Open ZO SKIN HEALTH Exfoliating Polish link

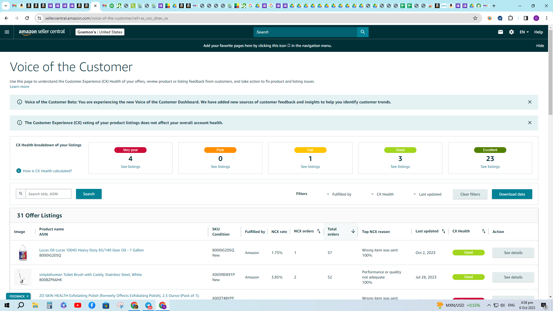pyautogui.click(x=119, y=295)
